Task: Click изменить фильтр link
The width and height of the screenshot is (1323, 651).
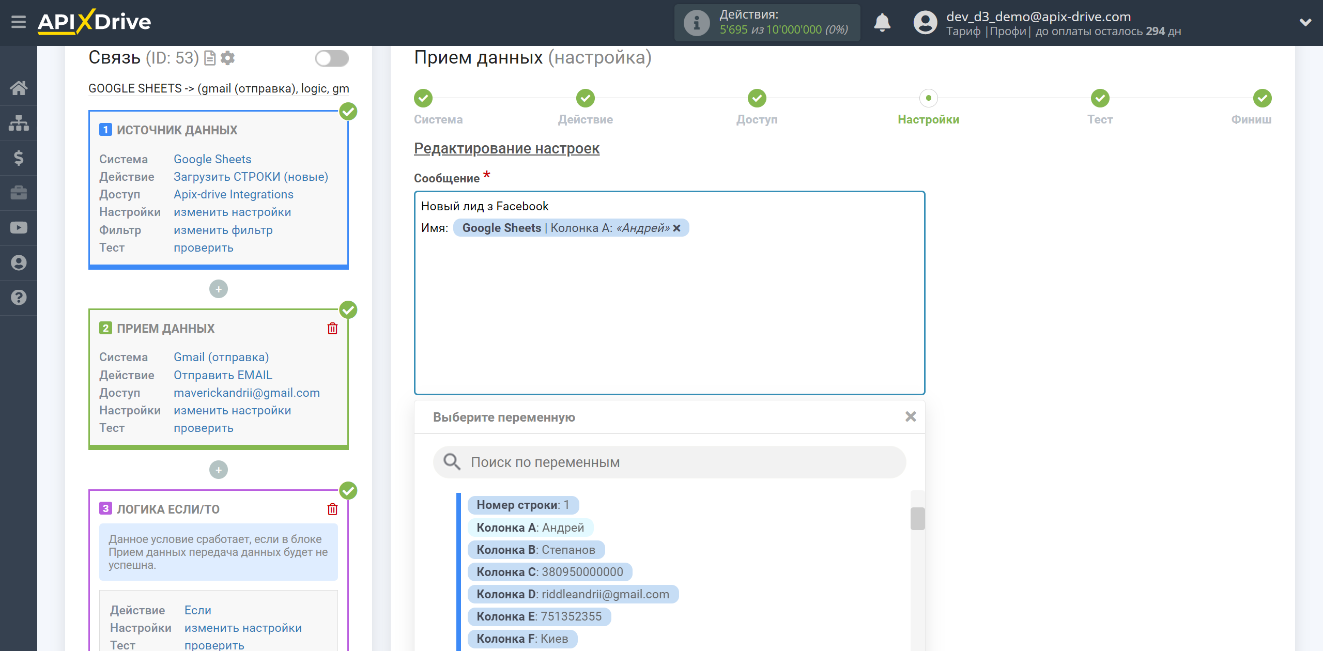Action: (x=223, y=230)
